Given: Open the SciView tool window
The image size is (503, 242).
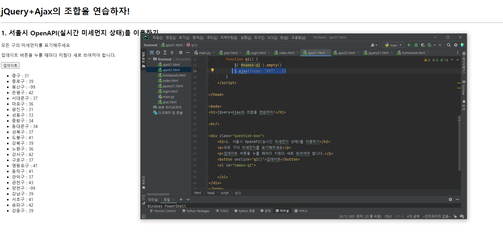Looking at the screenshot, I should pyautogui.click(x=464, y=88).
